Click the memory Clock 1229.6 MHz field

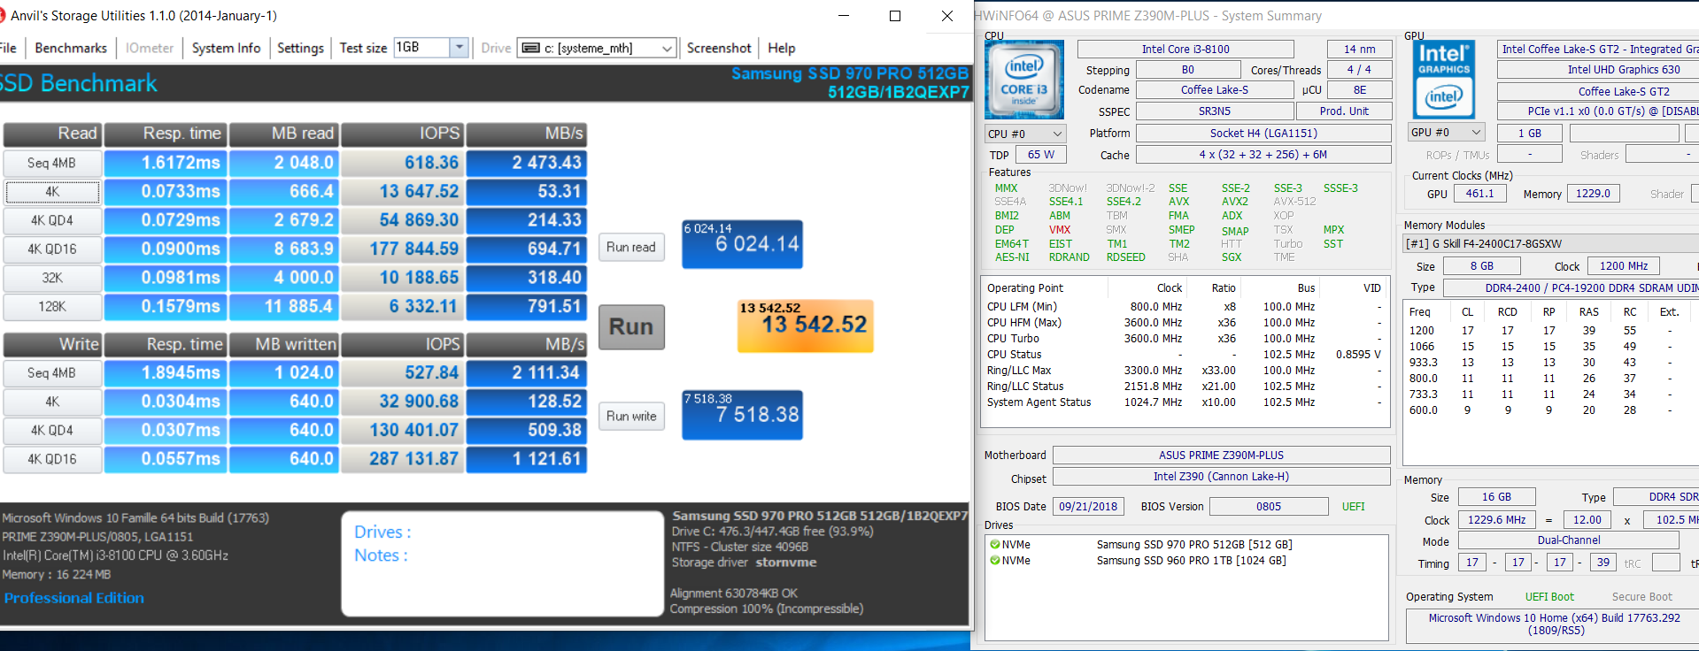(1496, 520)
